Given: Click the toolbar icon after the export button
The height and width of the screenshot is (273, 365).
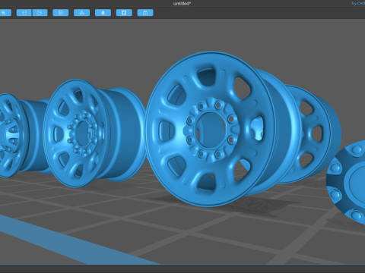Looking at the screenshot, I should point(61,13).
